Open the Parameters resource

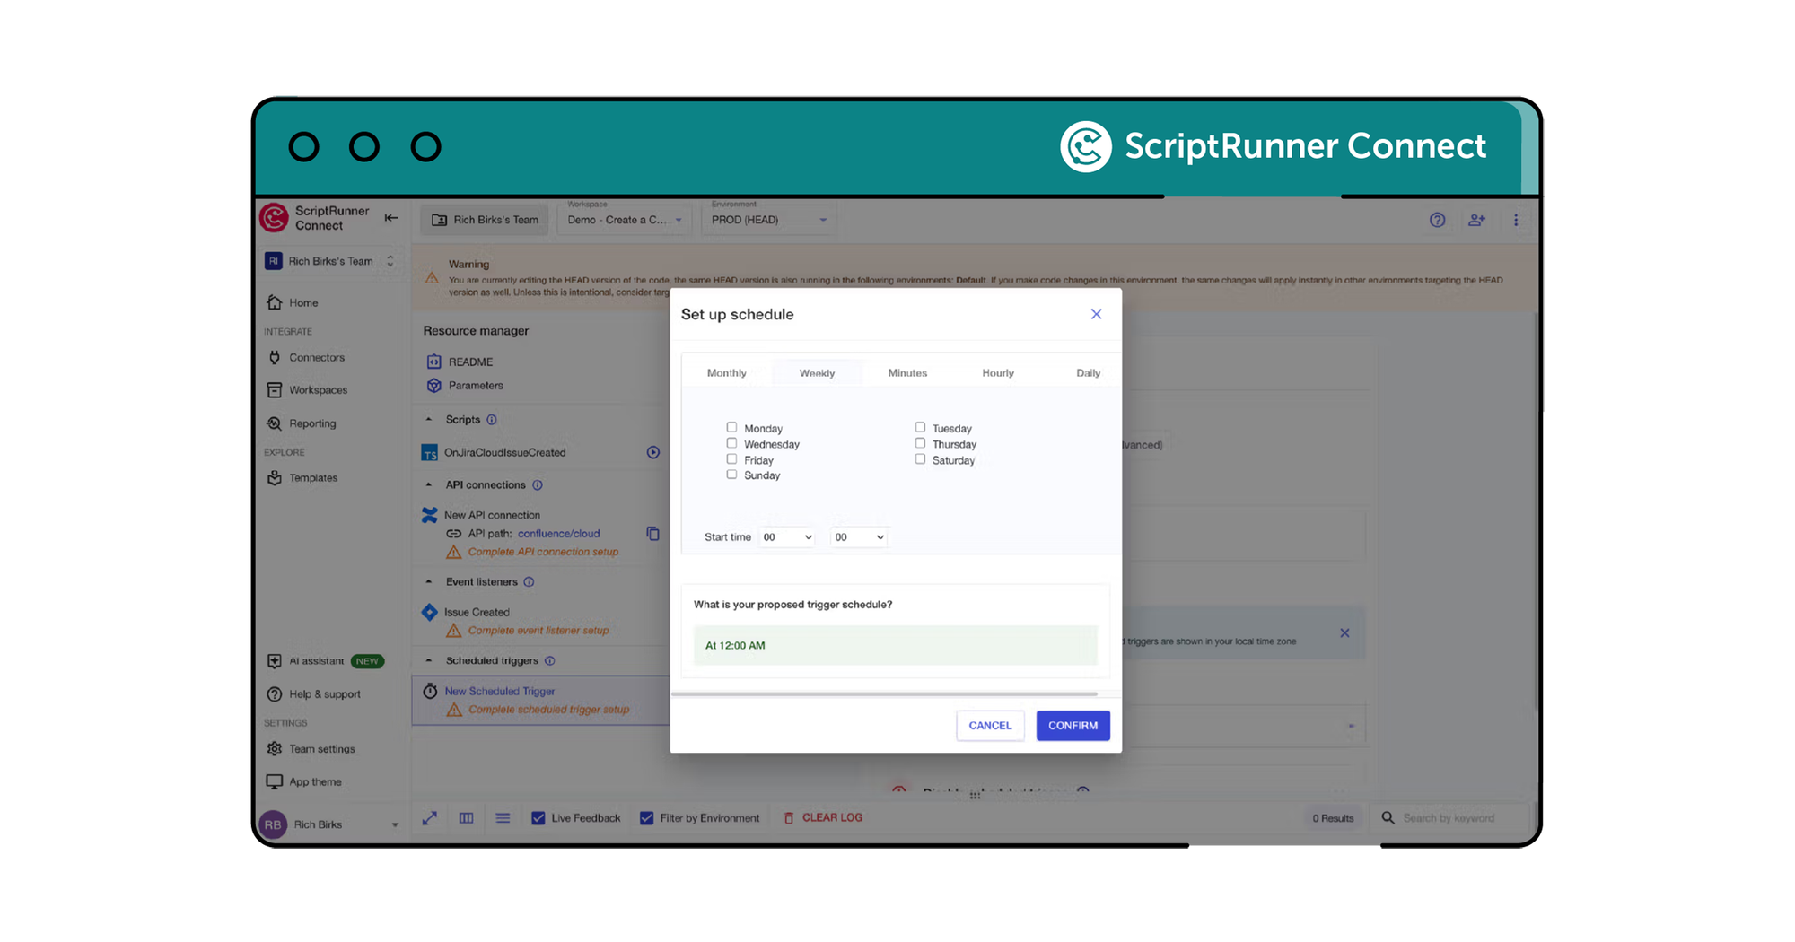(x=465, y=386)
